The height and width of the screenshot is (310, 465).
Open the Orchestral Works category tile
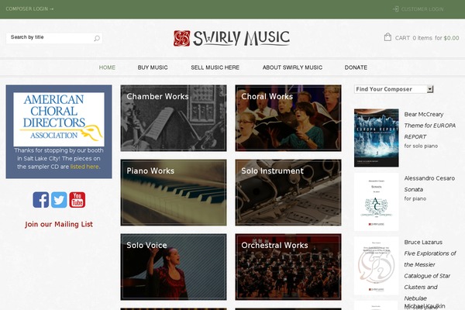(288, 267)
